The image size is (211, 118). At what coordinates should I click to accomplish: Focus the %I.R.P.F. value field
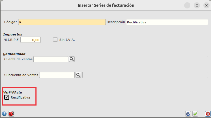31,40
